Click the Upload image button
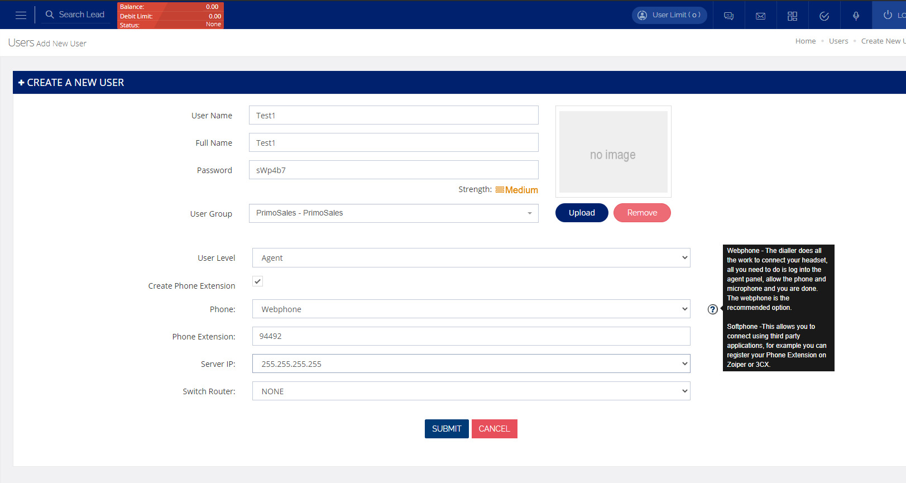 pyautogui.click(x=581, y=213)
